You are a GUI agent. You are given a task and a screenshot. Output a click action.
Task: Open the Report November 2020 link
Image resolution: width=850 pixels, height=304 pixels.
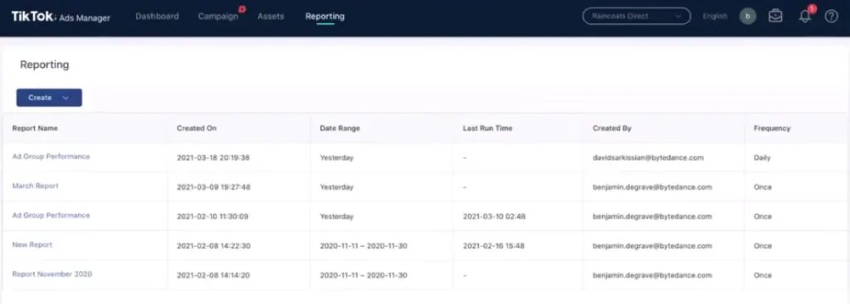coord(52,273)
